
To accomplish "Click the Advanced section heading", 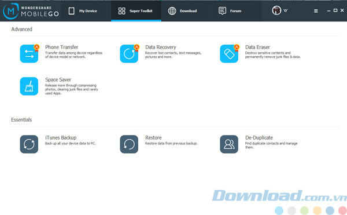I will (22, 29).
